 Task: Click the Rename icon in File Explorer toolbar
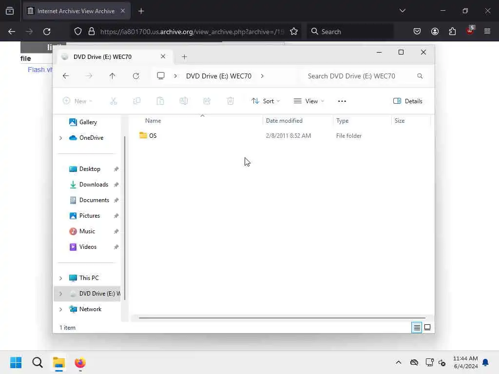coord(184,101)
